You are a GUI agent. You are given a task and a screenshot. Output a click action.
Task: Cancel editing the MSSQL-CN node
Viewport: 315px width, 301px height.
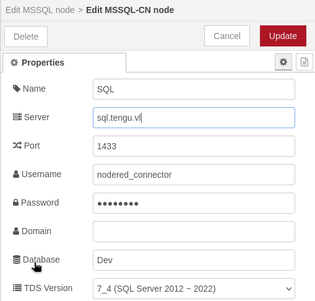point(227,36)
